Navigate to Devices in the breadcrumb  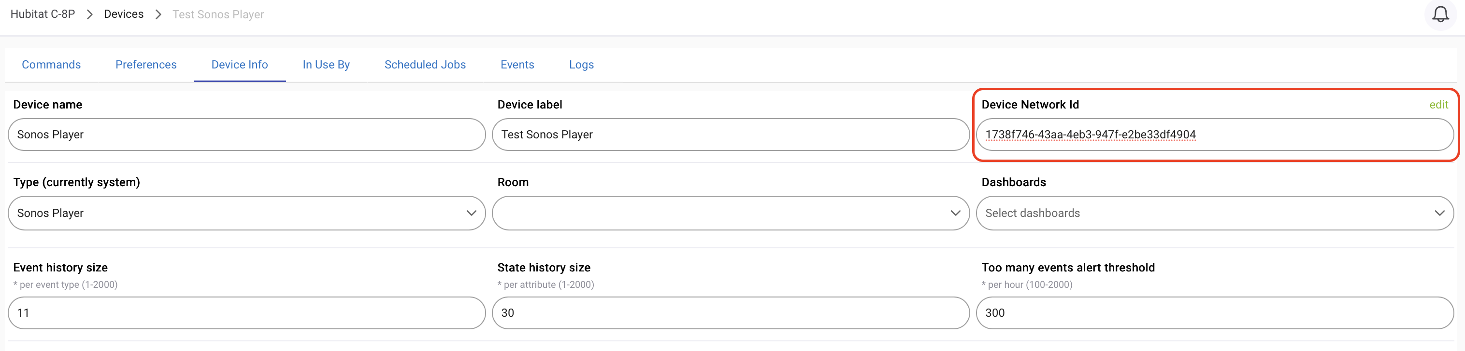click(x=123, y=14)
